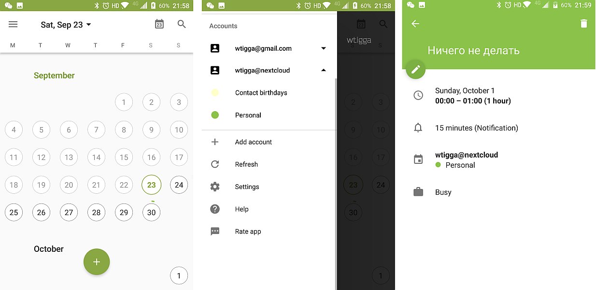Expand the wtigga@gmail.com account list
This screenshot has height=290, width=596.
[323, 48]
